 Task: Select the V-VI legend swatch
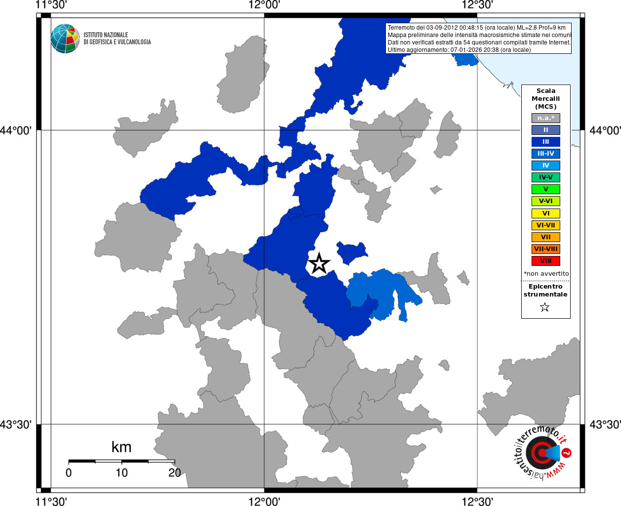(x=546, y=201)
